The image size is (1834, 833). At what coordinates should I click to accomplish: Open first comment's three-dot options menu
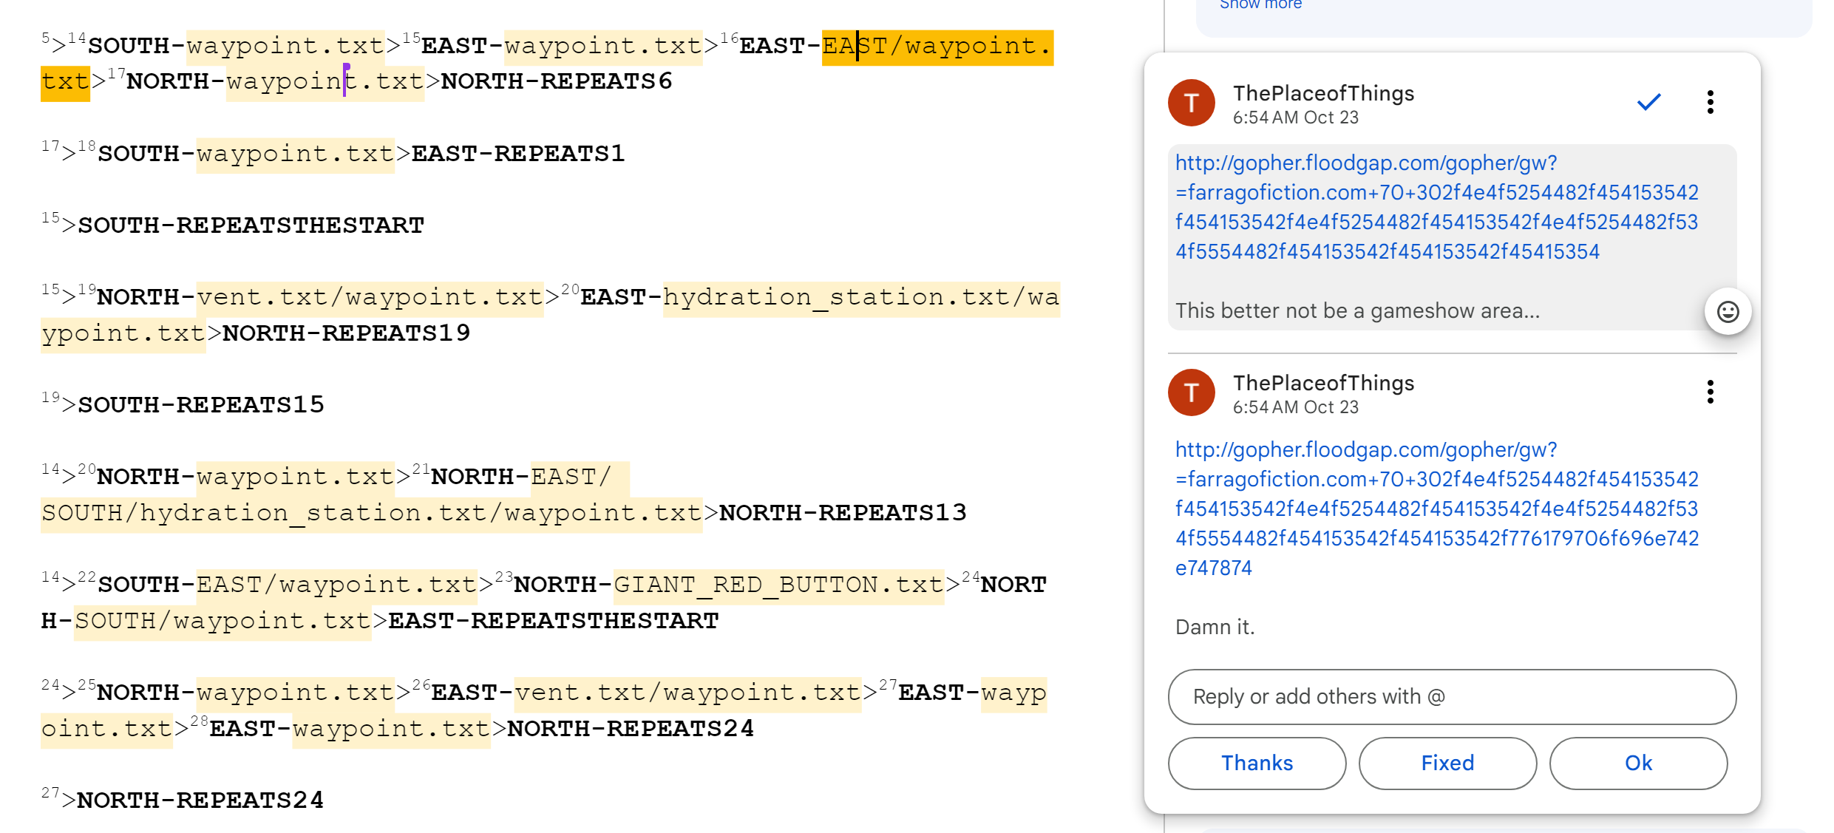[1710, 102]
